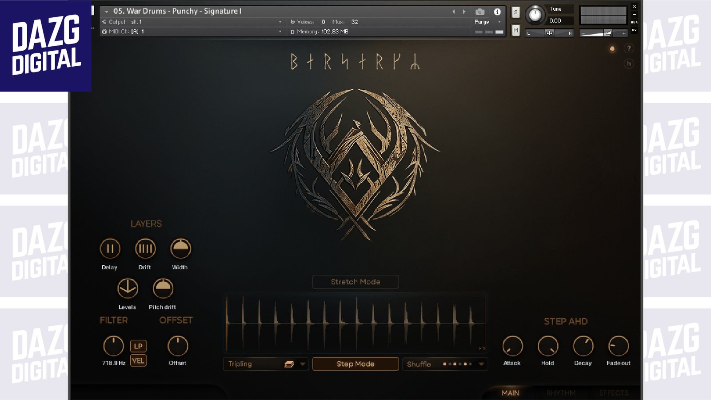The width and height of the screenshot is (711, 400).
Task: Collapse the instrument header with the triangle
Action: [x=106, y=12]
